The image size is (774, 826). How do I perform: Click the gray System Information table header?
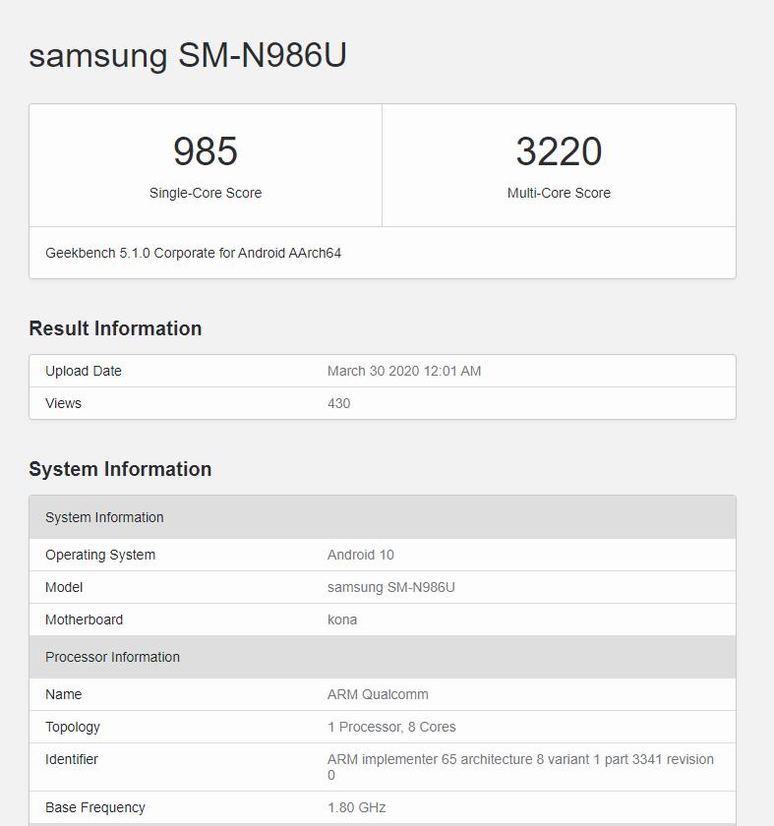tap(104, 517)
